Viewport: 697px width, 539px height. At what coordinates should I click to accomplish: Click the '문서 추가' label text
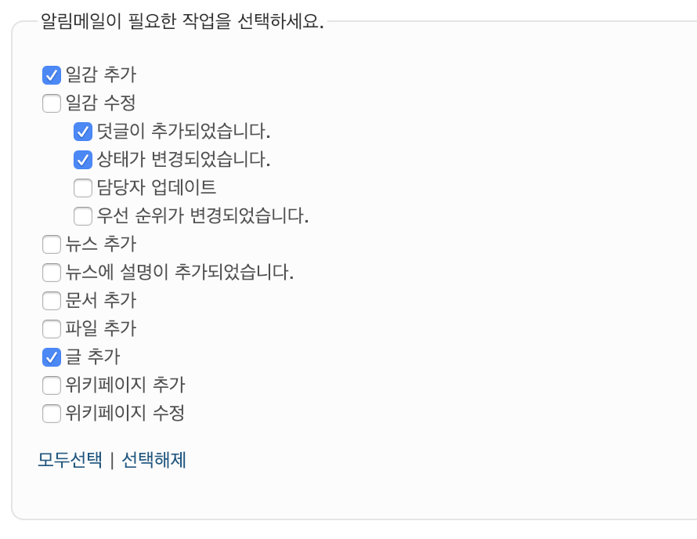[101, 301]
